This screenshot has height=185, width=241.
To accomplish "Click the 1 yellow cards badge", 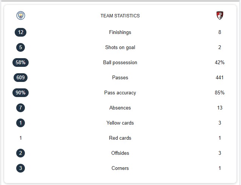I will click(21, 123).
